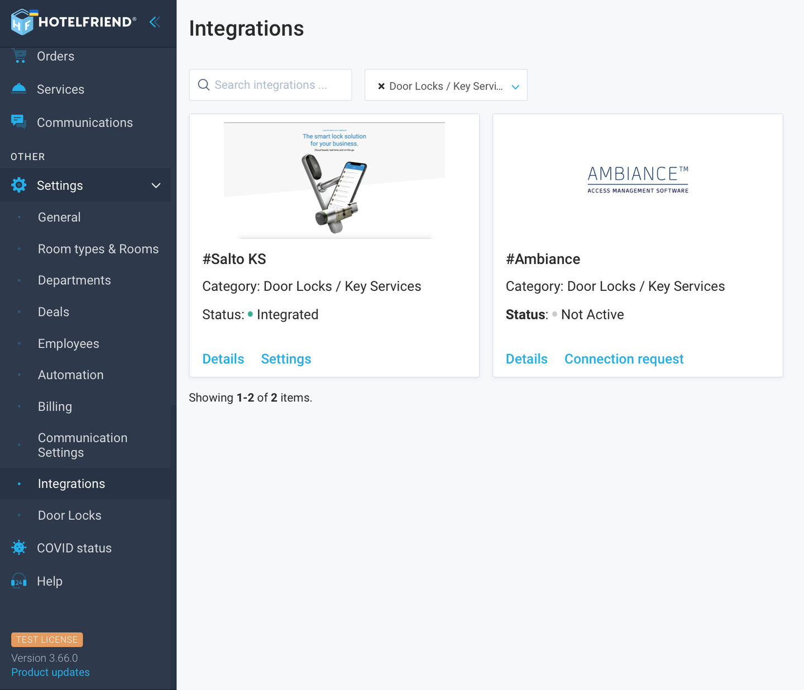
Task: Collapse the sidebar with double-chevron icon
Action: coord(155,22)
